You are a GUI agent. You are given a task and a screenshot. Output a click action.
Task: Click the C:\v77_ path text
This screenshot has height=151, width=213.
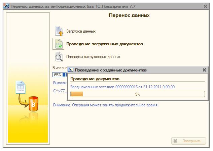point(60,91)
